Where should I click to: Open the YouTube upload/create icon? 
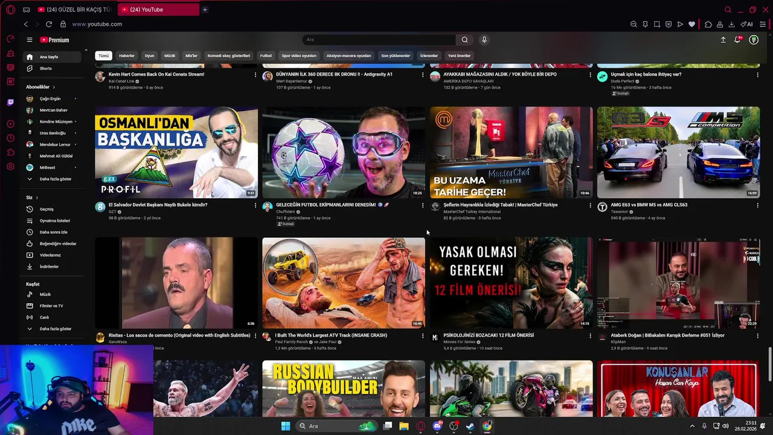(x=723, y=40)
